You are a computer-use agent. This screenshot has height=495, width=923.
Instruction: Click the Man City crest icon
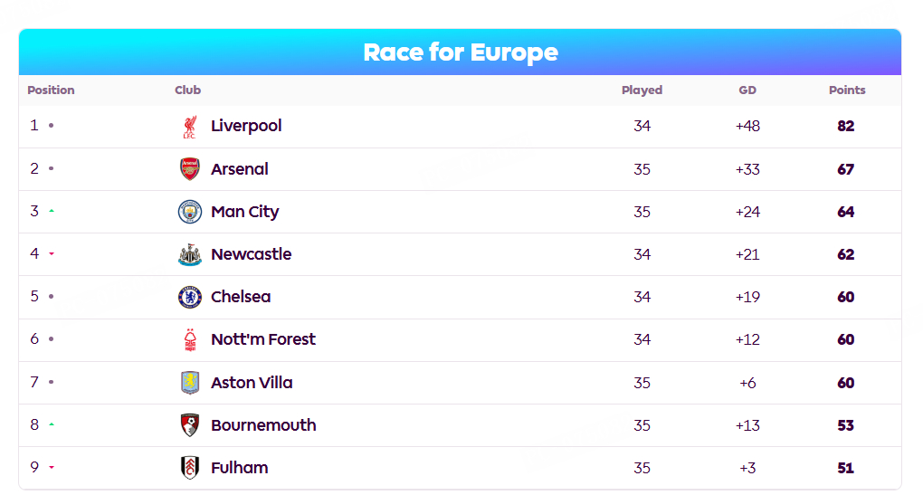[x=189, y=212]
